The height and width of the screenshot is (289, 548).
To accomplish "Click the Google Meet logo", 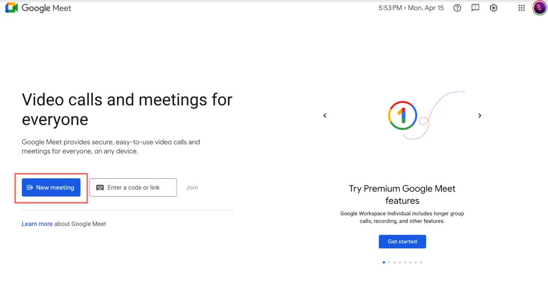I will point(38,8).
